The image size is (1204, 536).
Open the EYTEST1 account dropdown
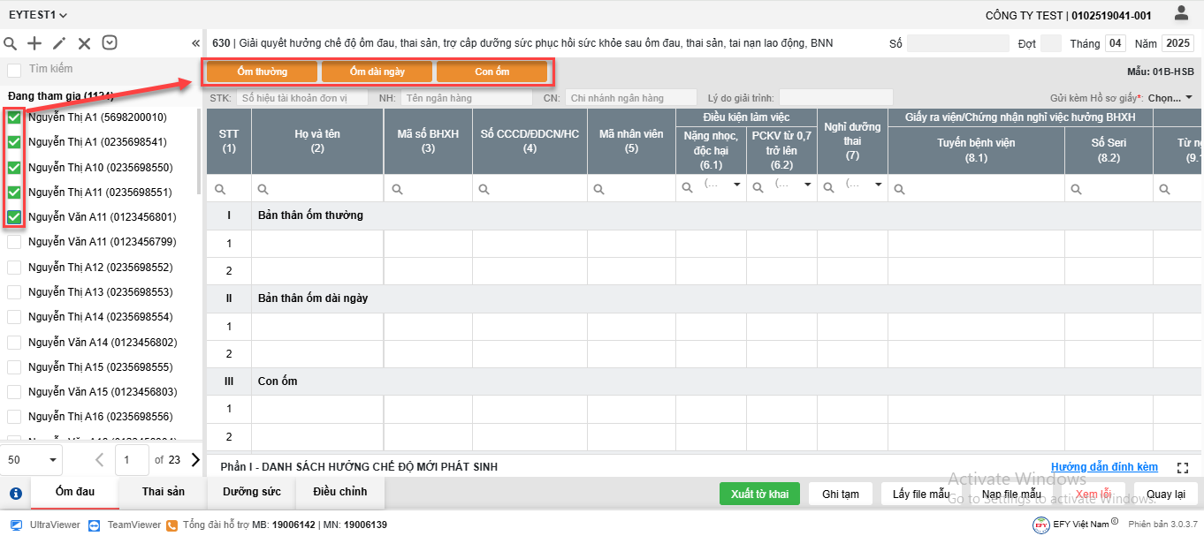pyautogui.click(x=38, y=15)
